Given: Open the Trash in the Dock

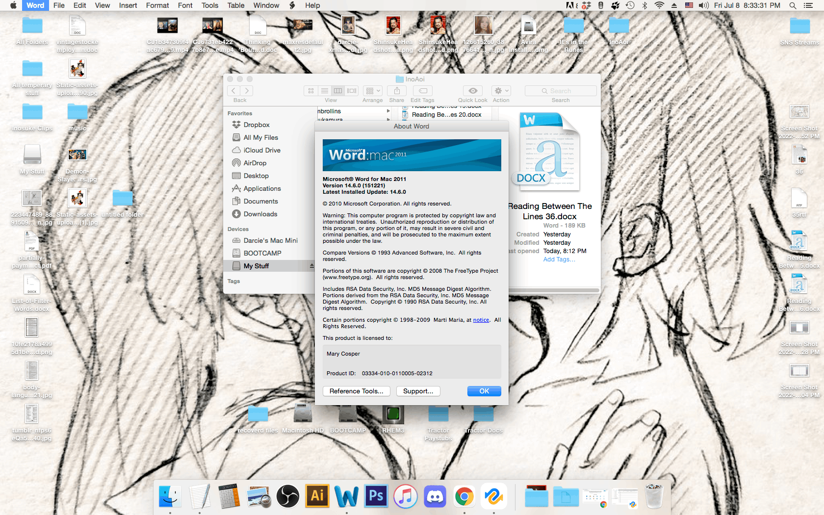Looking at the screenshot, I should [654, 496].
